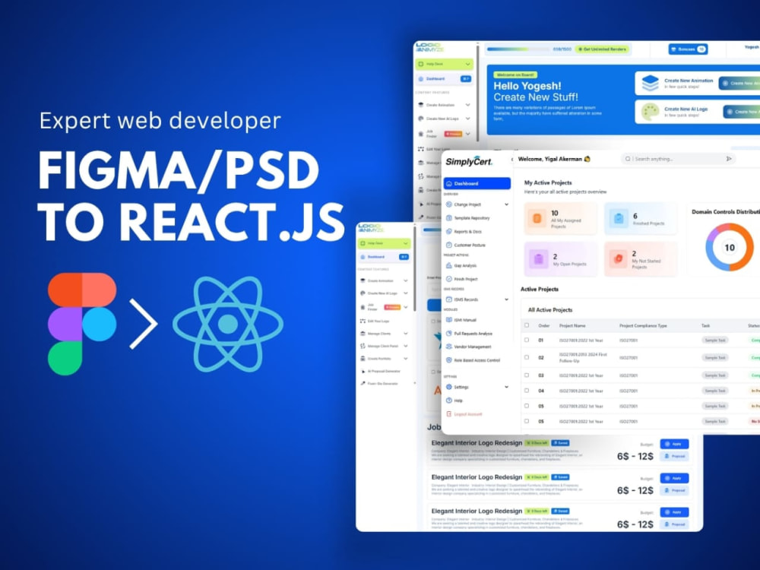Click the magnifier icon in SimplyCert search bar
760x570 pixels.
[628, 159]
